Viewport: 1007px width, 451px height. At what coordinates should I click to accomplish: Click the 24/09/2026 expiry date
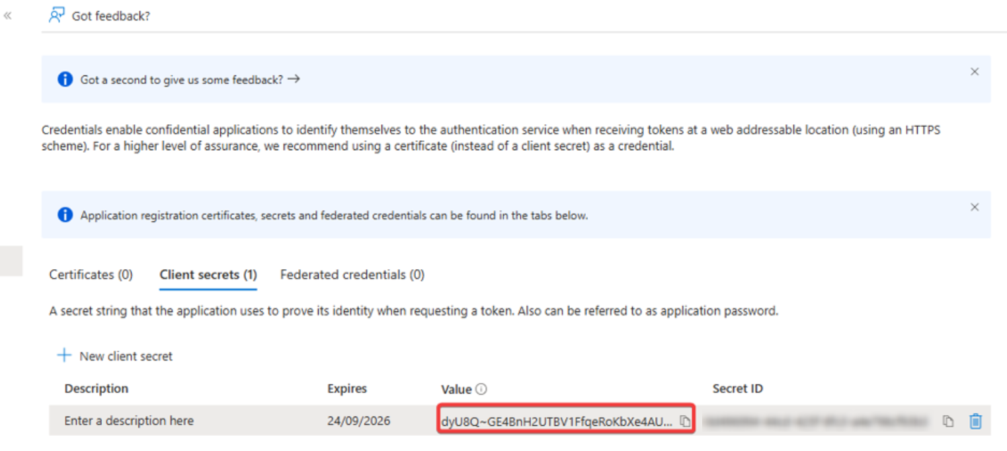358,421
